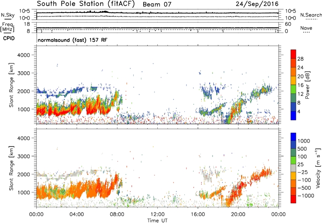Click the "CPID" label
The image size is (322, 223).
pyautogui.click(x=9, y=38)
